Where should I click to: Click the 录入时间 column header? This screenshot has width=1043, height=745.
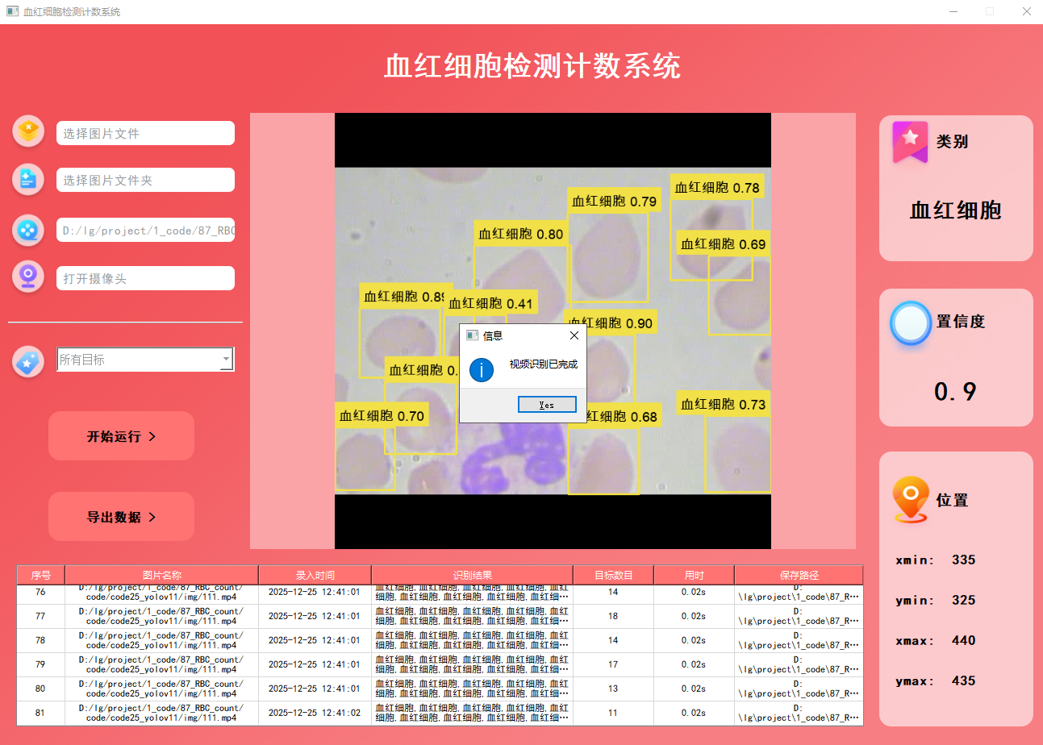click(315, 576)
